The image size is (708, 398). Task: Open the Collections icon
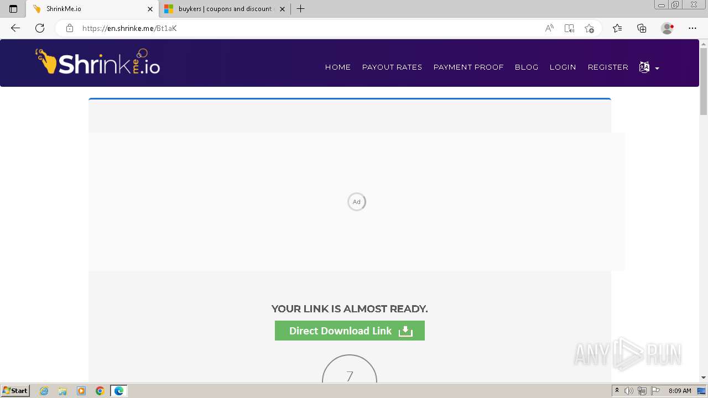point(642,28)
